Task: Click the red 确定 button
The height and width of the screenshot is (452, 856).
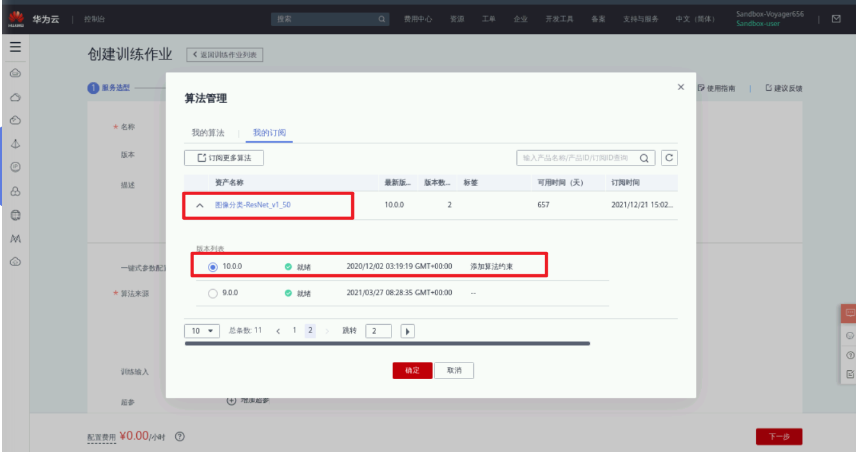Action: pyautogui.click(x=413, y=371)
